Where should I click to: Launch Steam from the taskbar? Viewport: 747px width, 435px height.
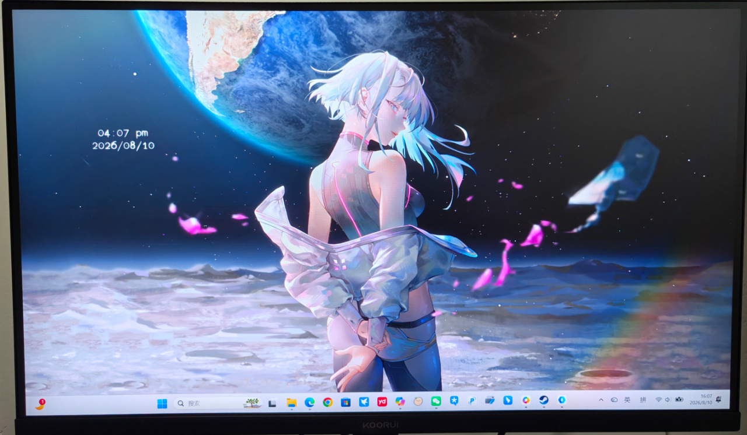tap(543, 400)
